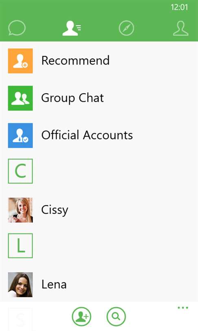Tap the faded letter S index tile
This screenshot has width=198, height=331.
pos(20,319)
